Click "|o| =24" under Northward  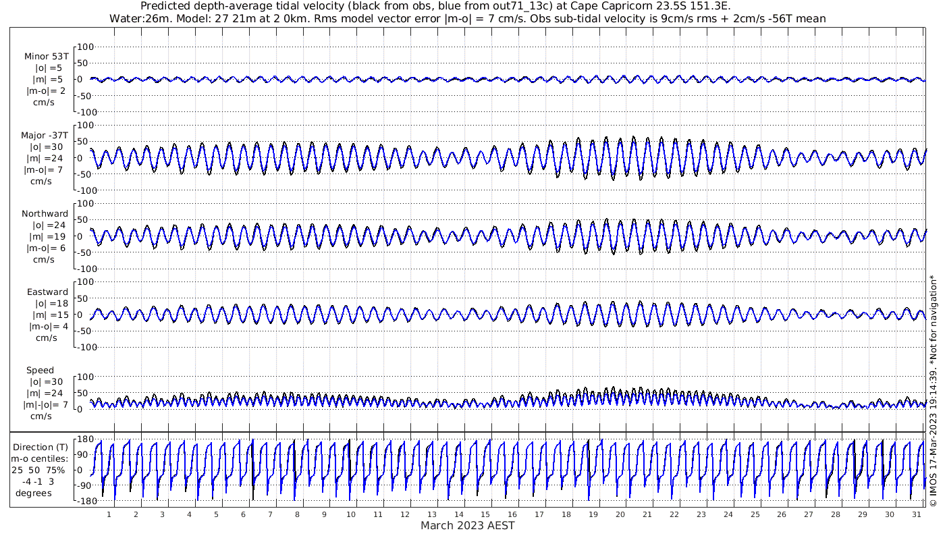tap(49, 225)
